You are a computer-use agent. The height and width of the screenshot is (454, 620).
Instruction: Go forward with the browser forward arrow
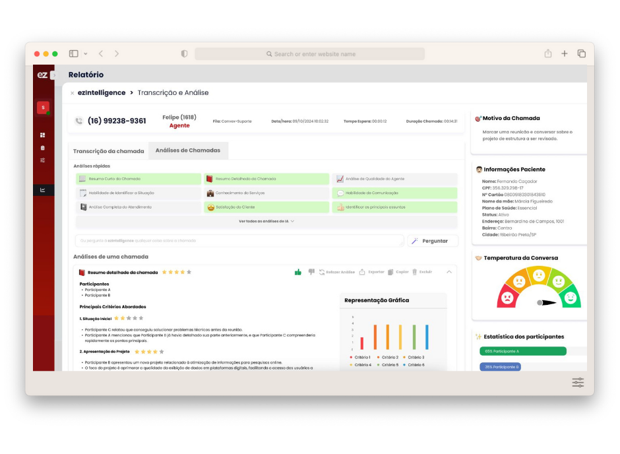(x=117, y=54)
